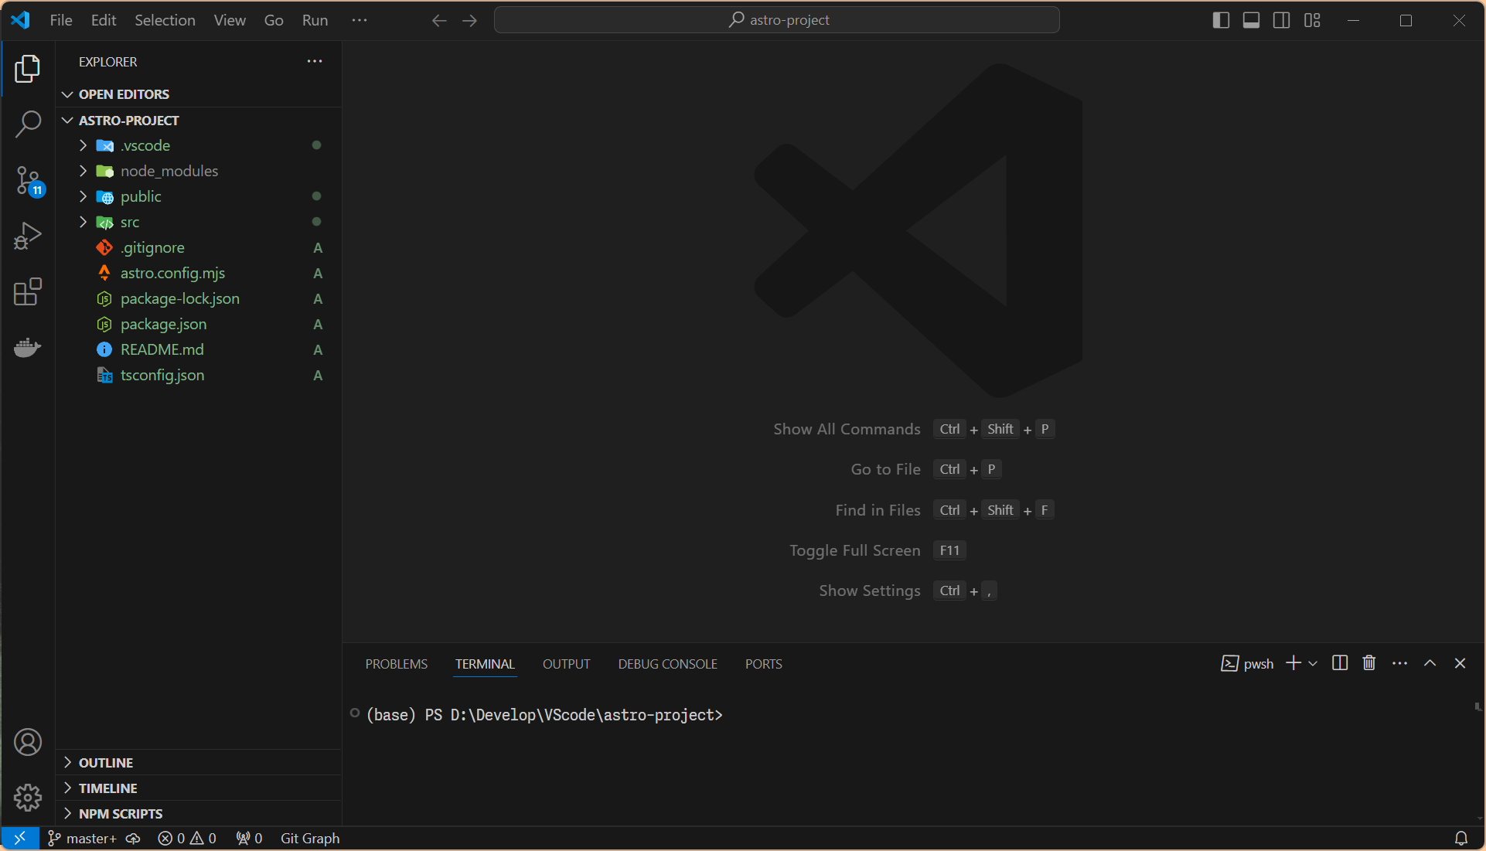Switch to the PROBLEMS tab

[397, 664]
